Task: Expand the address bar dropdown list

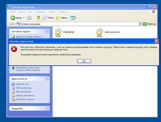Action: click(x=140, y=24)
